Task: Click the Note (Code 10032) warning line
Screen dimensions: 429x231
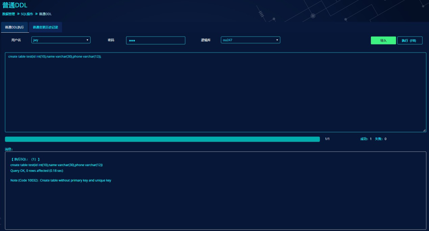Action: (61, 180)
